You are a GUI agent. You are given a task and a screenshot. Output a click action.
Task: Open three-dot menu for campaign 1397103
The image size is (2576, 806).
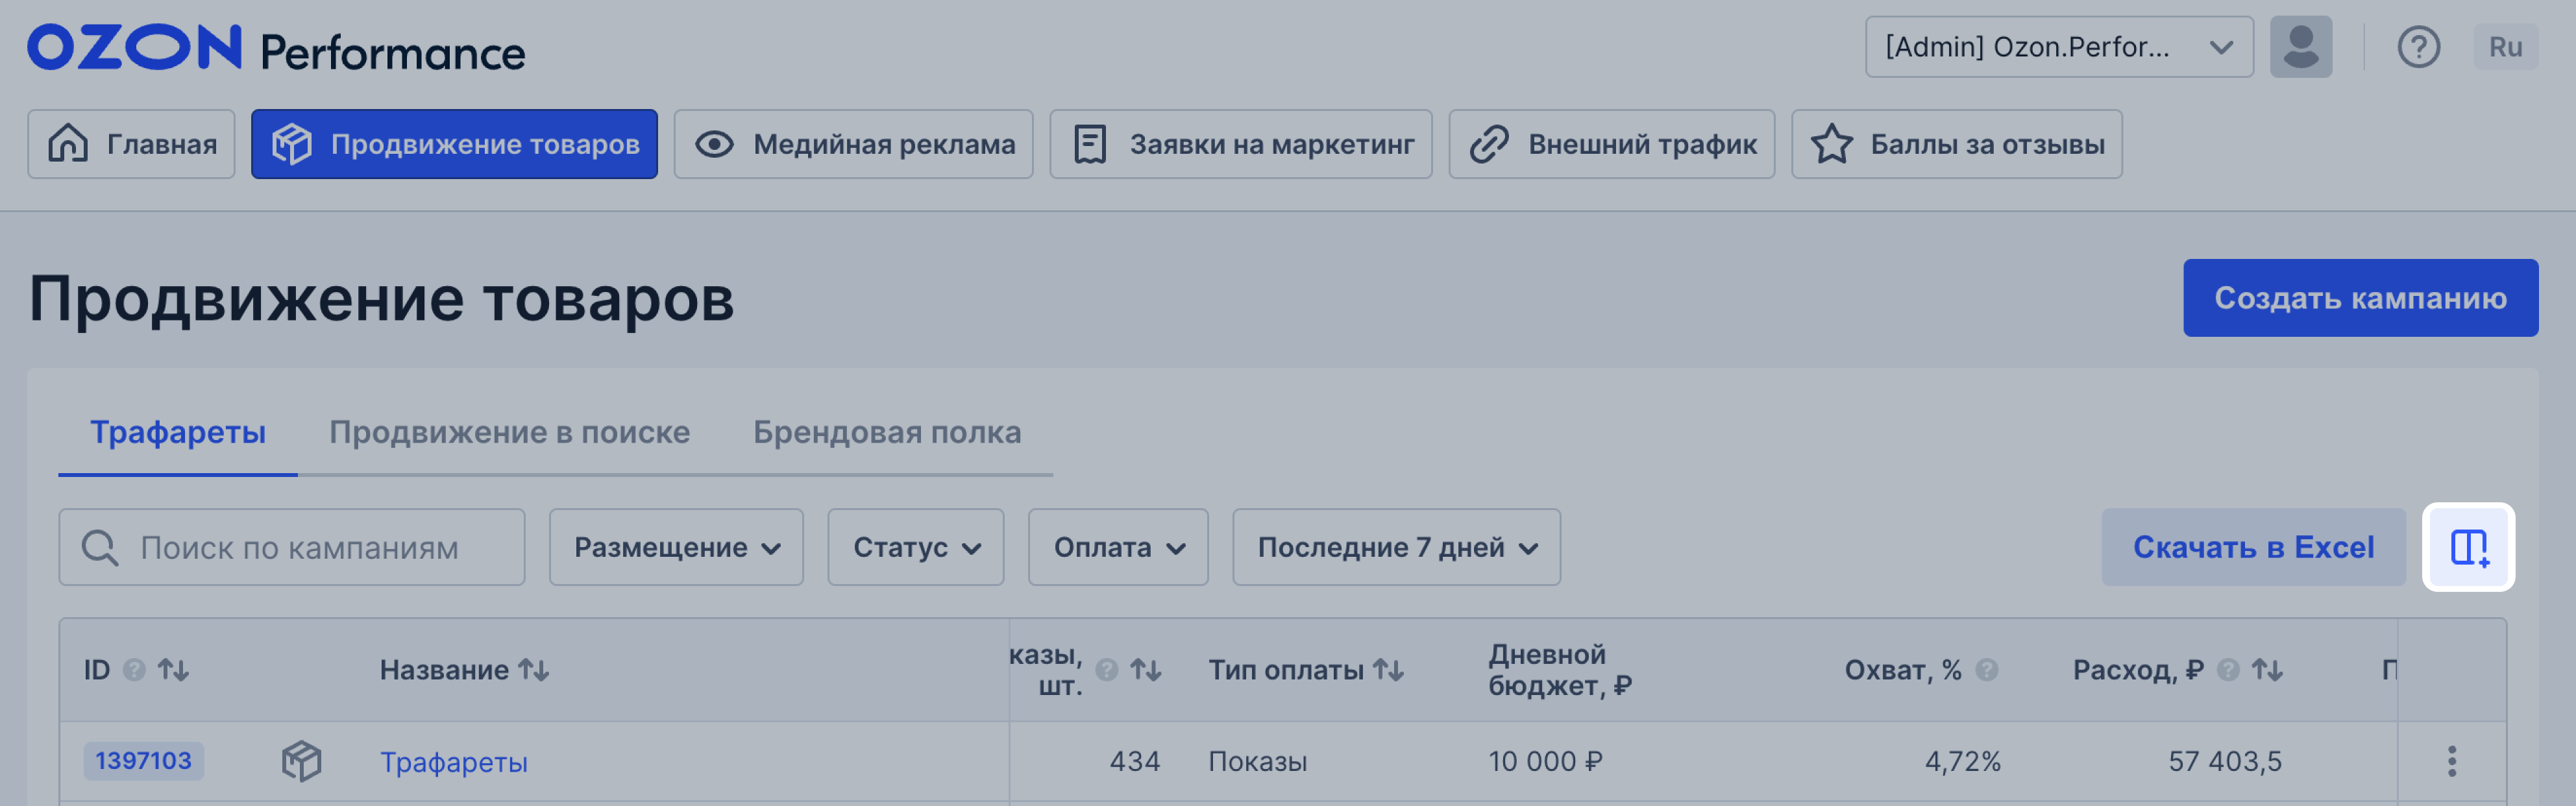click(2451, 761)
